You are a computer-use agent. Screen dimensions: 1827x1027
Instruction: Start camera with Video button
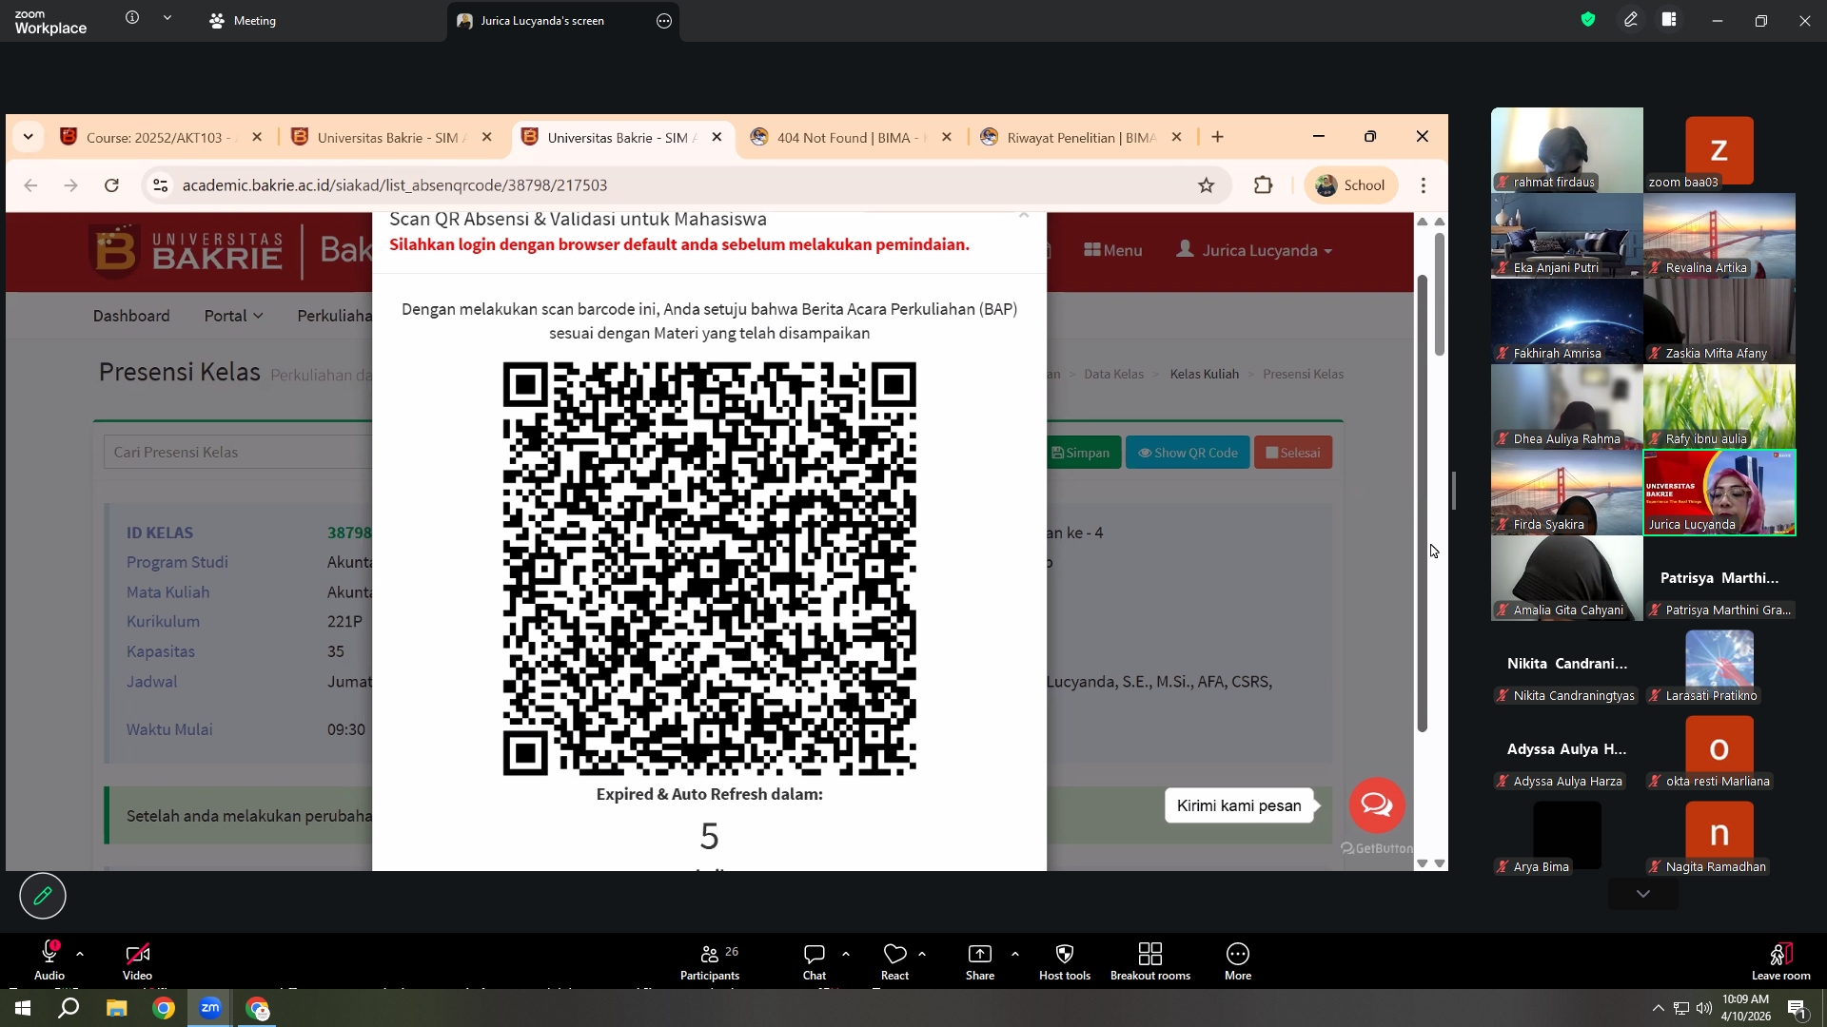tap(137, 960)
